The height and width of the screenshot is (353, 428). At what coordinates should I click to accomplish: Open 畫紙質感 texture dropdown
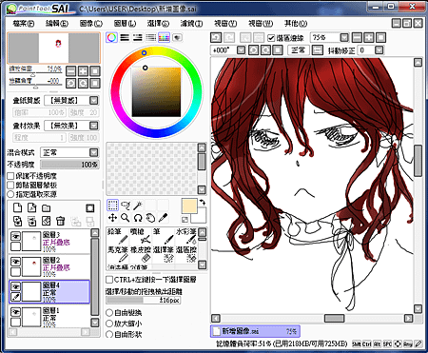93,101
